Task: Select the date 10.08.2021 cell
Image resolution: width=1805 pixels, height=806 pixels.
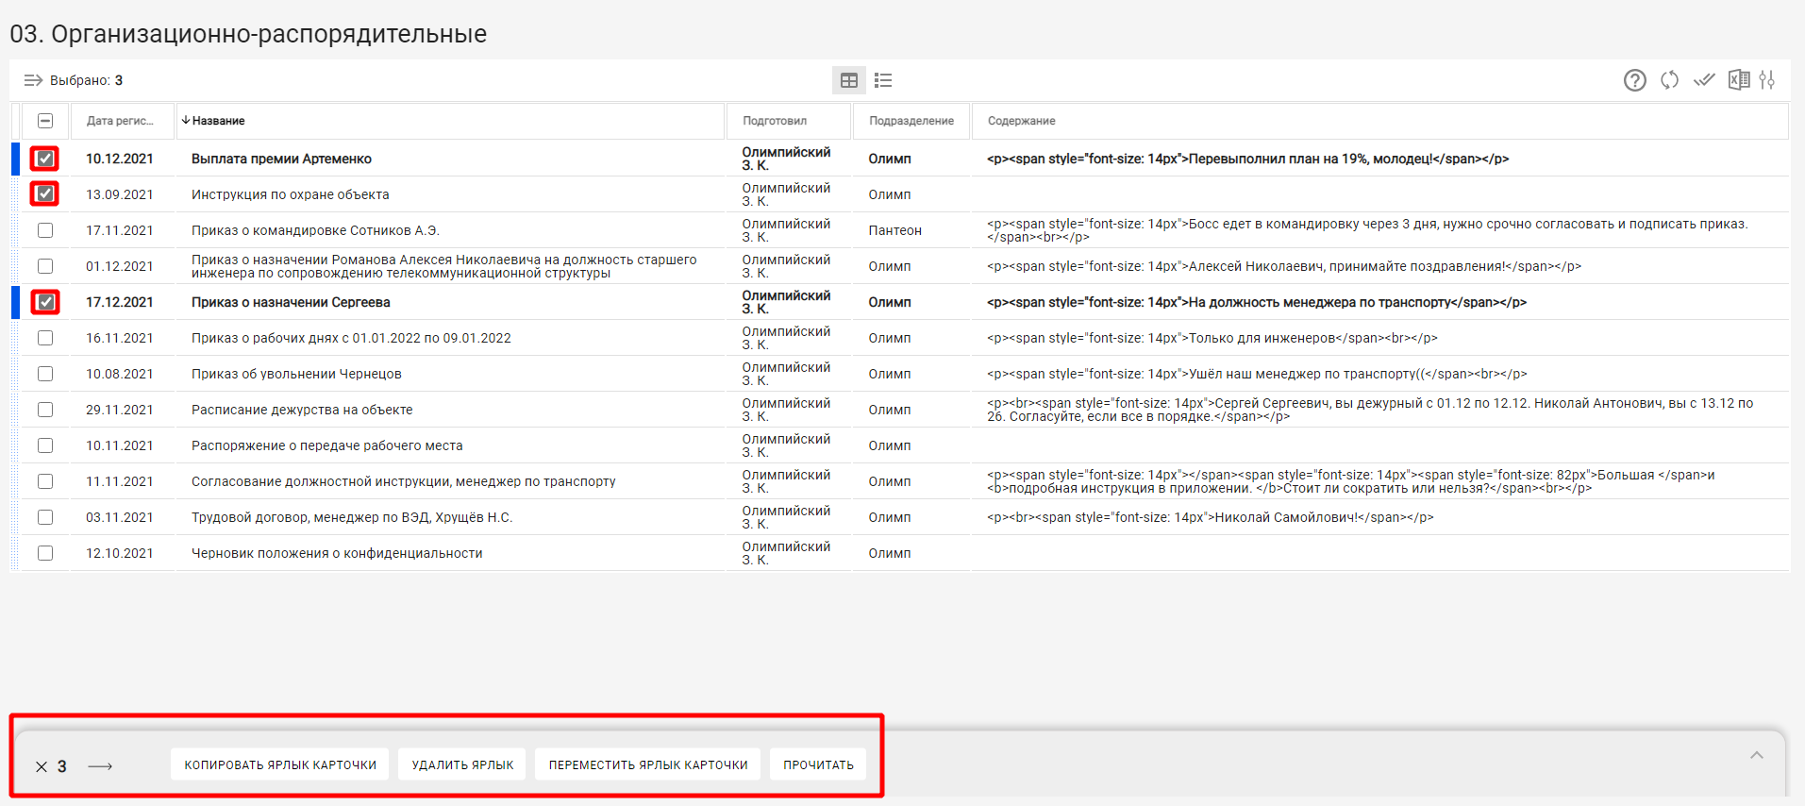Action: 120,374
